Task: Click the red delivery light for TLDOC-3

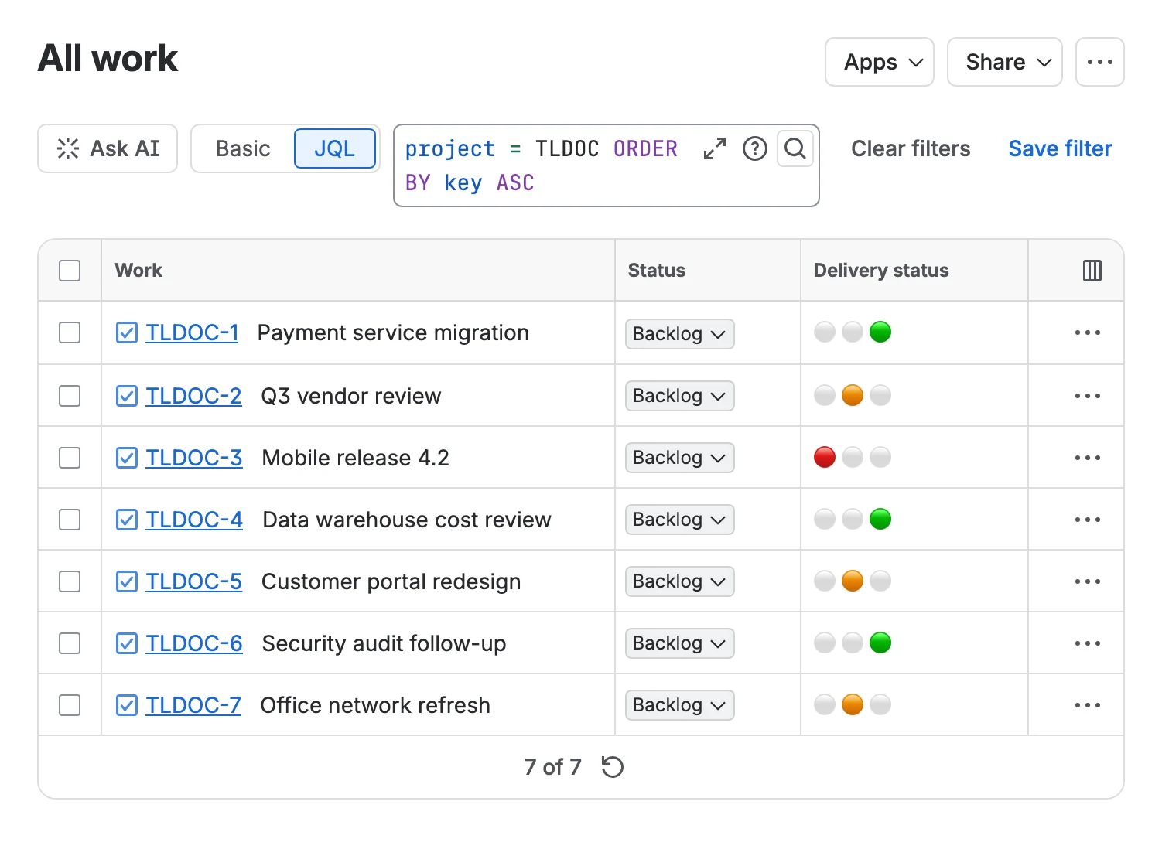Action: 825,457
